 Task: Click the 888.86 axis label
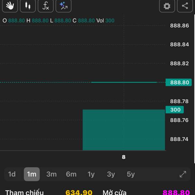(179, 26)
